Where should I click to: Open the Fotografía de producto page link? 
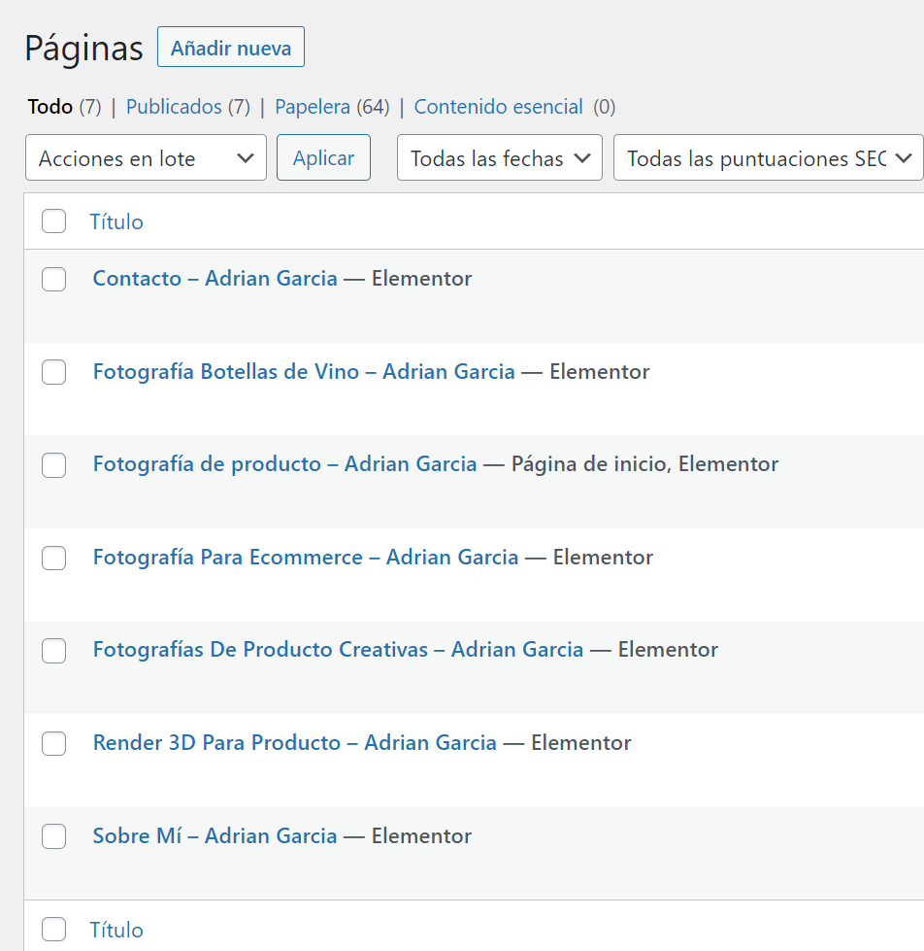coord(284,464)
